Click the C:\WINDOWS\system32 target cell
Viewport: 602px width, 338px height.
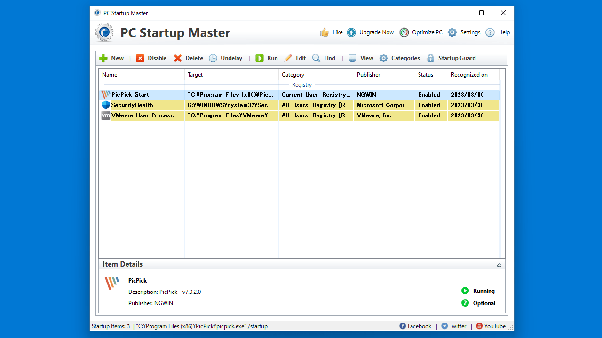pos(231,105)
